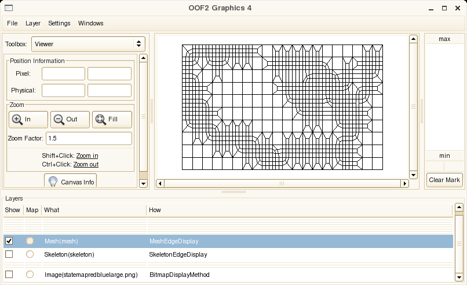Viewport: 467px width, 285px height.
Task: Click the pane divider handle above Layers
Action: (x=234, y=192)
